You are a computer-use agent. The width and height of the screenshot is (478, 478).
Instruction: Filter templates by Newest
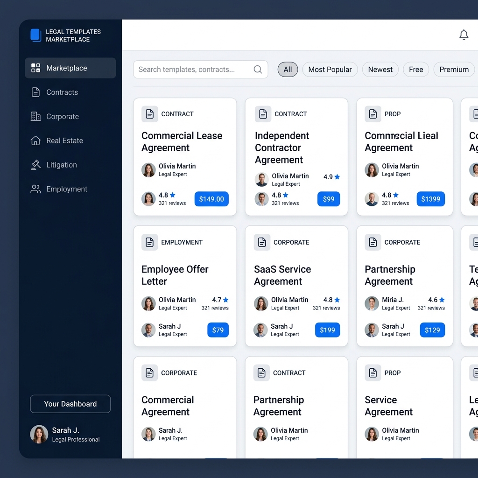coord(380,70)
